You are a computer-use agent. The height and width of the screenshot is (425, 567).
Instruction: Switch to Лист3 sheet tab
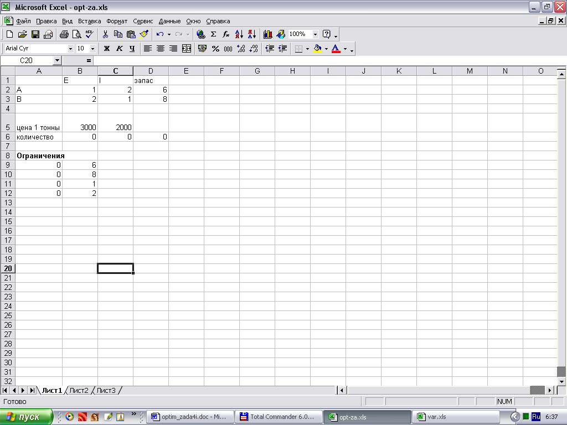(106, 390)
